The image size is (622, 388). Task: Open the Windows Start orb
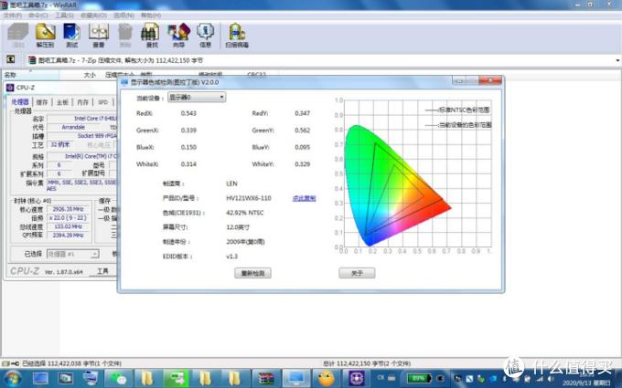[x=12, y=378]
